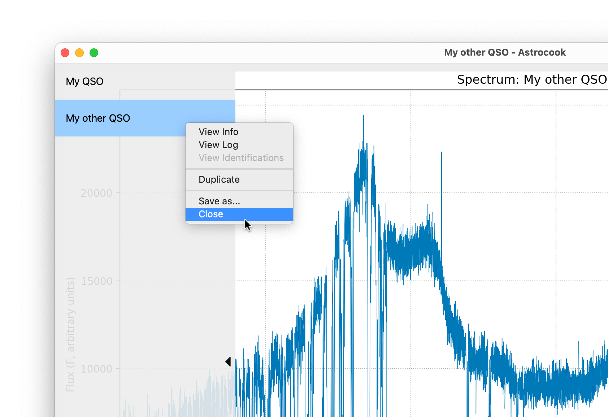Choose Duplicate in the context menu
Image resolution: width=608 pixels, height=417 pixels.
(x=239, y=179)
